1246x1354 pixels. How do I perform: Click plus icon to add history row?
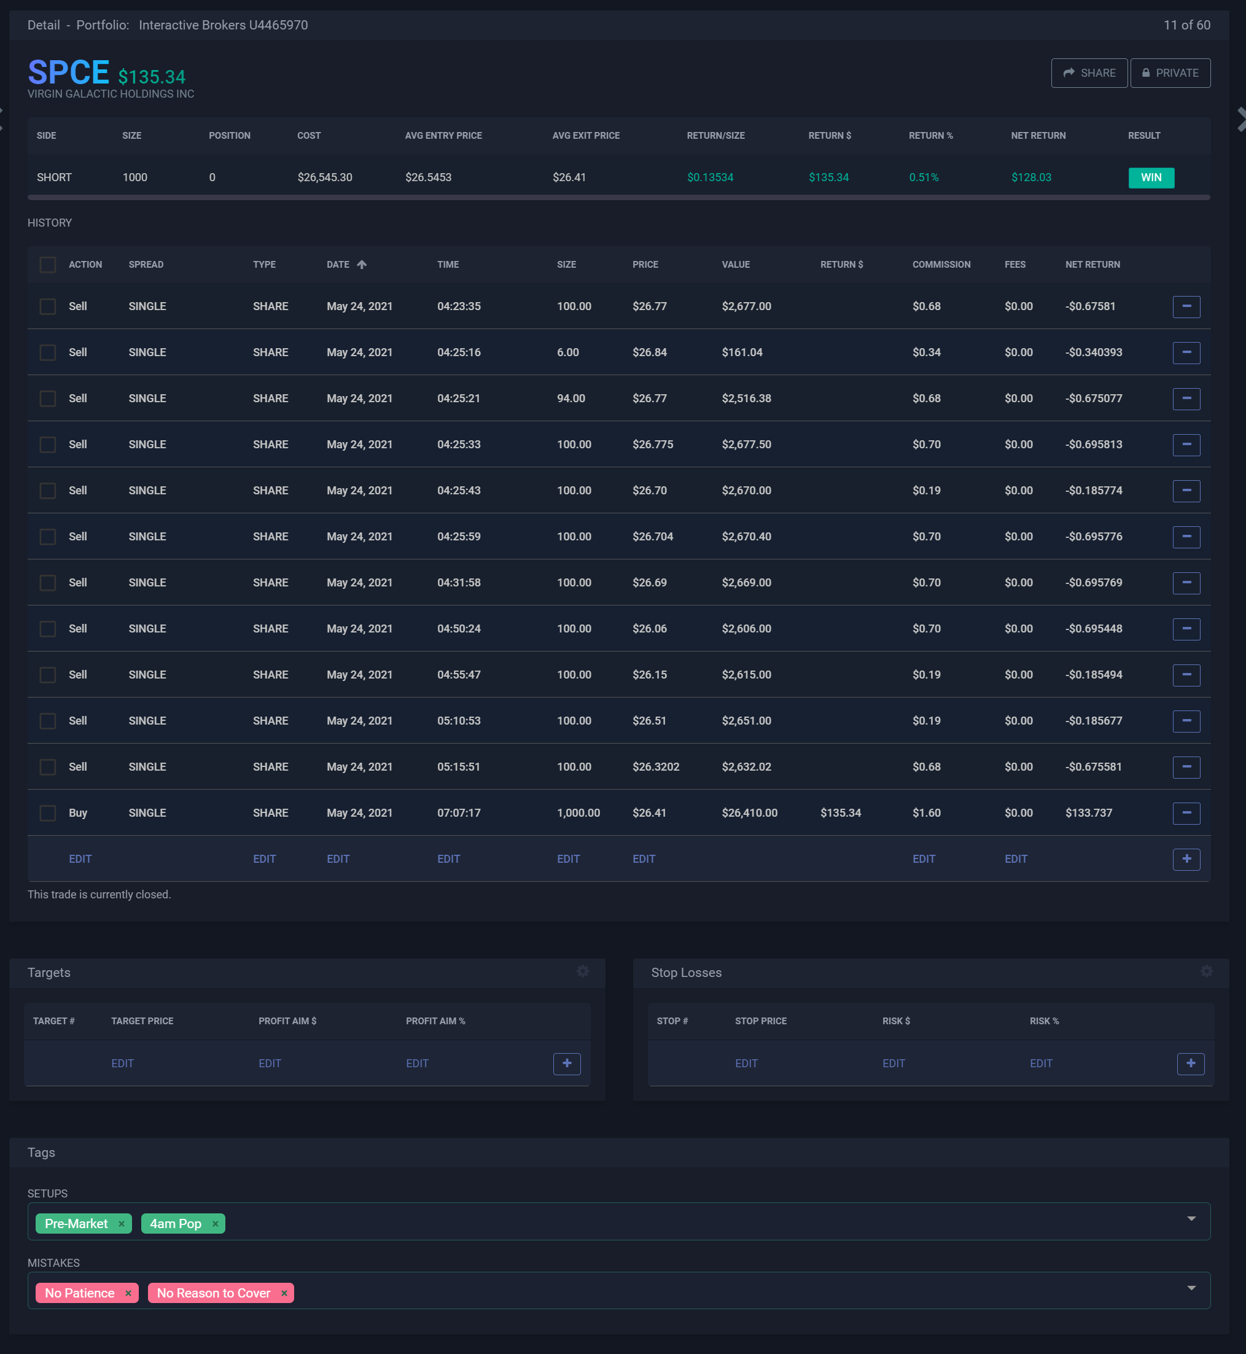pos(1186,859)
